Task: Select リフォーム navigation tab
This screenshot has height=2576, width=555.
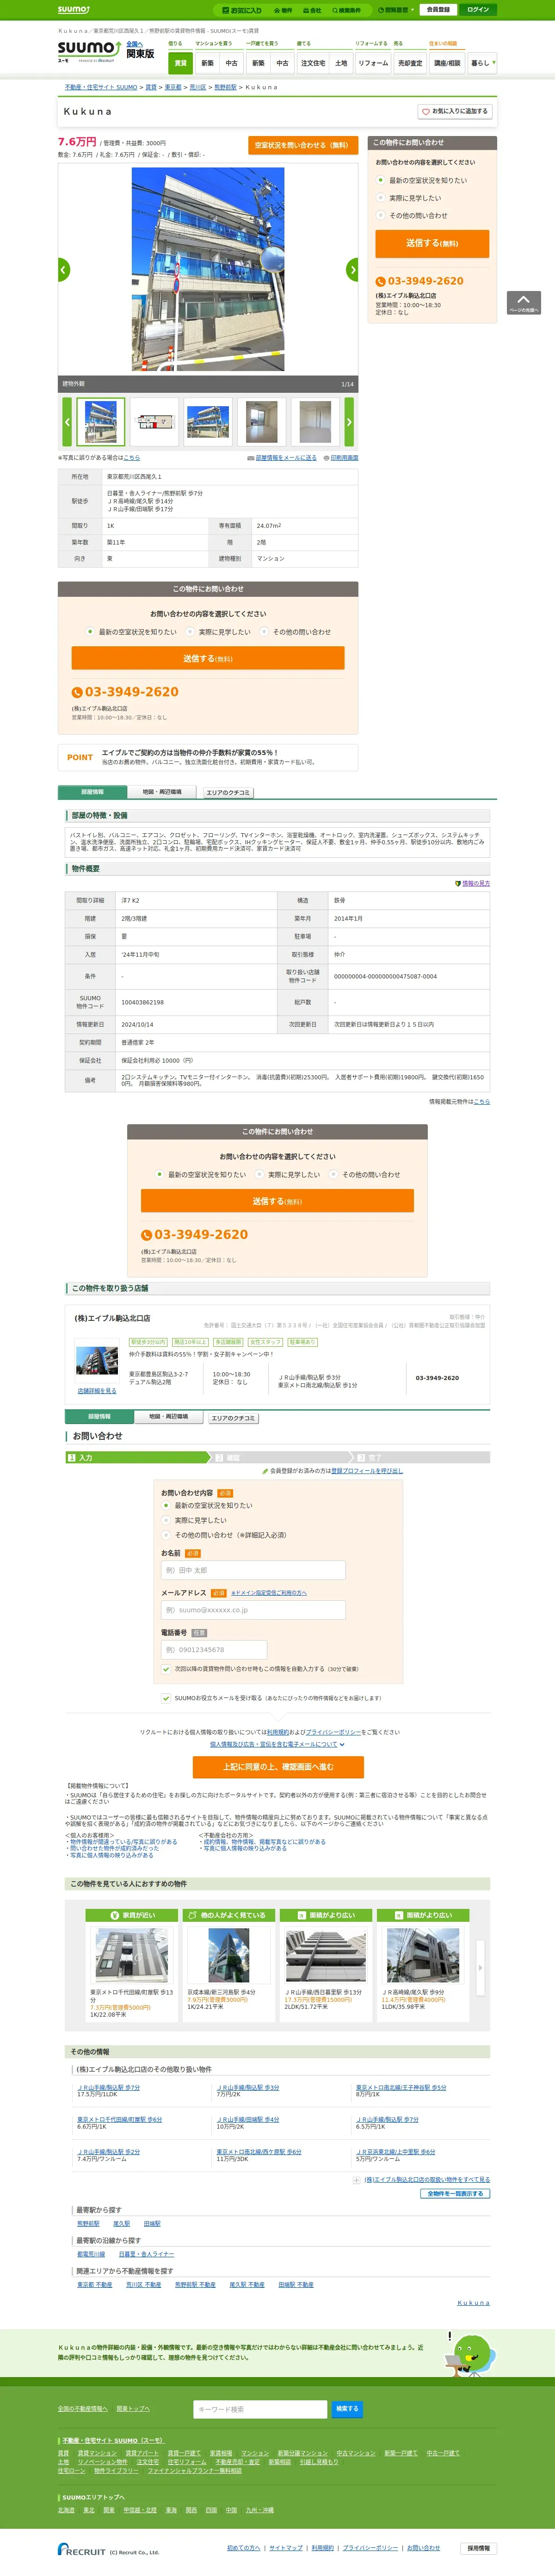Action: click(x=373, y=63)
